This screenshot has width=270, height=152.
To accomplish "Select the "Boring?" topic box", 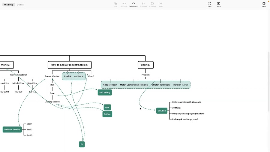I will tap(145, 65).
